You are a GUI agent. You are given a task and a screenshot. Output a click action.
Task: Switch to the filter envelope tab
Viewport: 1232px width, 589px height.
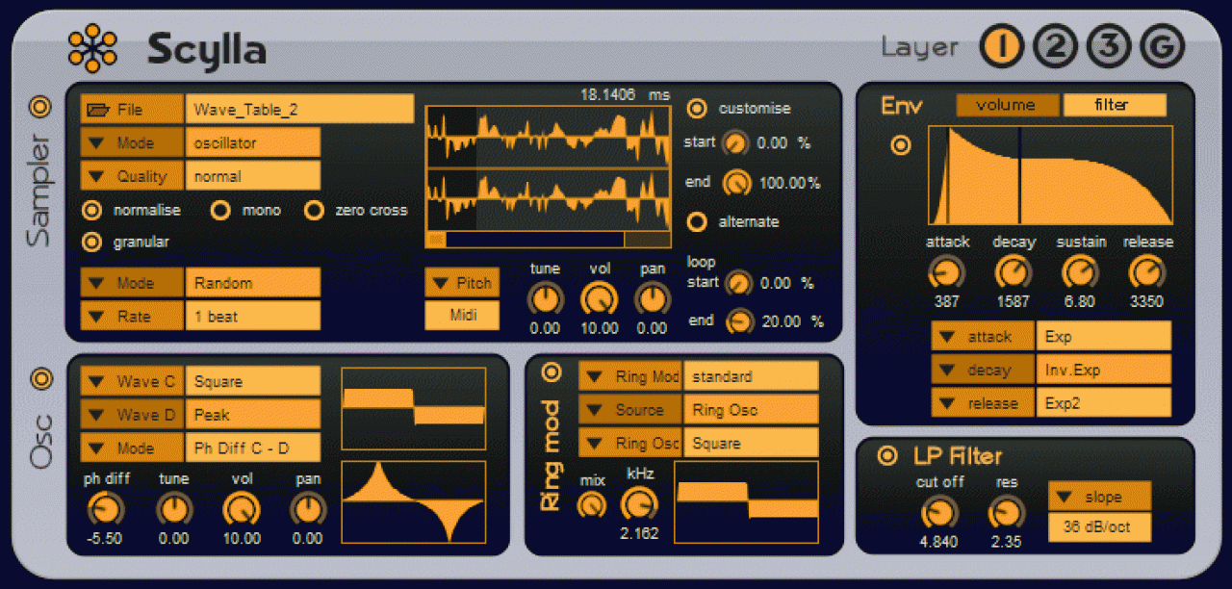point(1115,105)
